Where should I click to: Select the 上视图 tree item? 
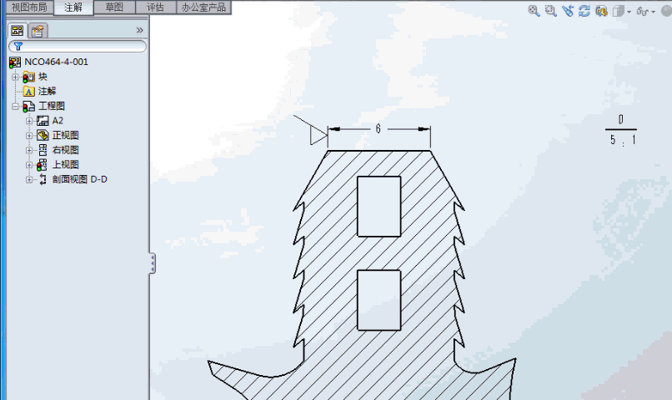65,164
